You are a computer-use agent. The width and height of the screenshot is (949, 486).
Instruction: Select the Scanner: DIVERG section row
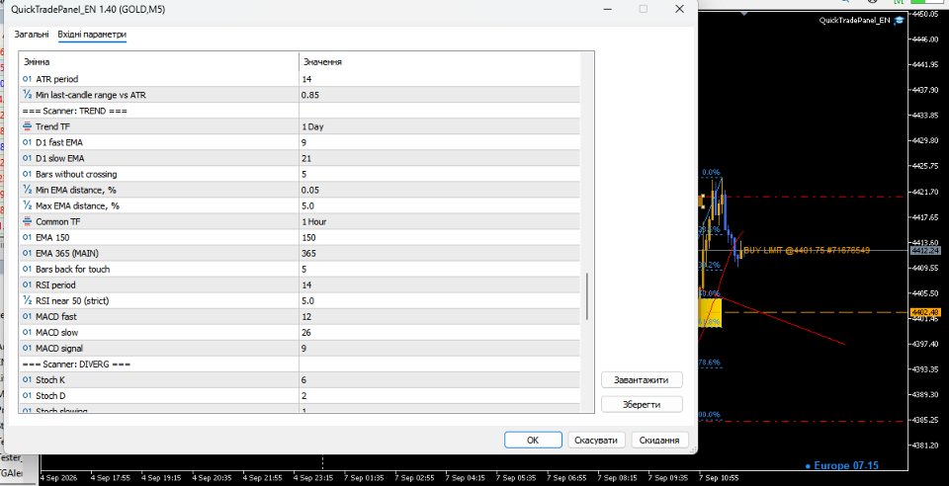(300, 364)
